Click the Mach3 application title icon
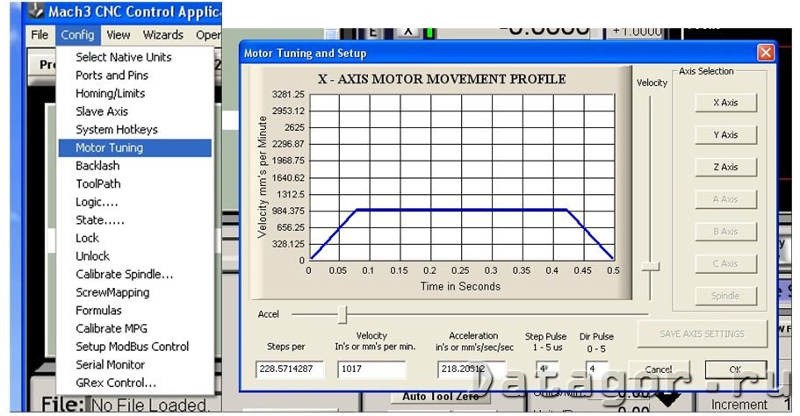This screenshot has width=800, height=416. point(35,11)
